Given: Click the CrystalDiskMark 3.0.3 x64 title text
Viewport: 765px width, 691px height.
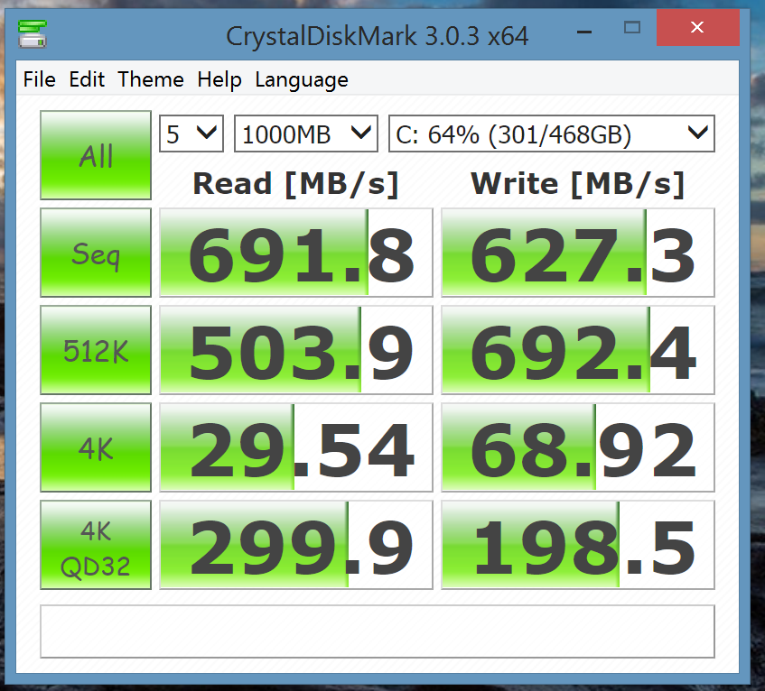Looking at the screenshot, I should coord(378,37).
